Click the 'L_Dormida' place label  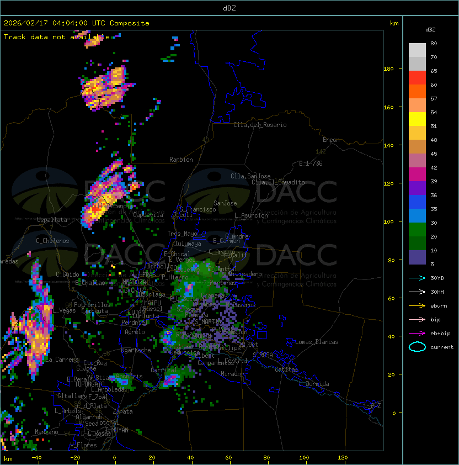314,384
